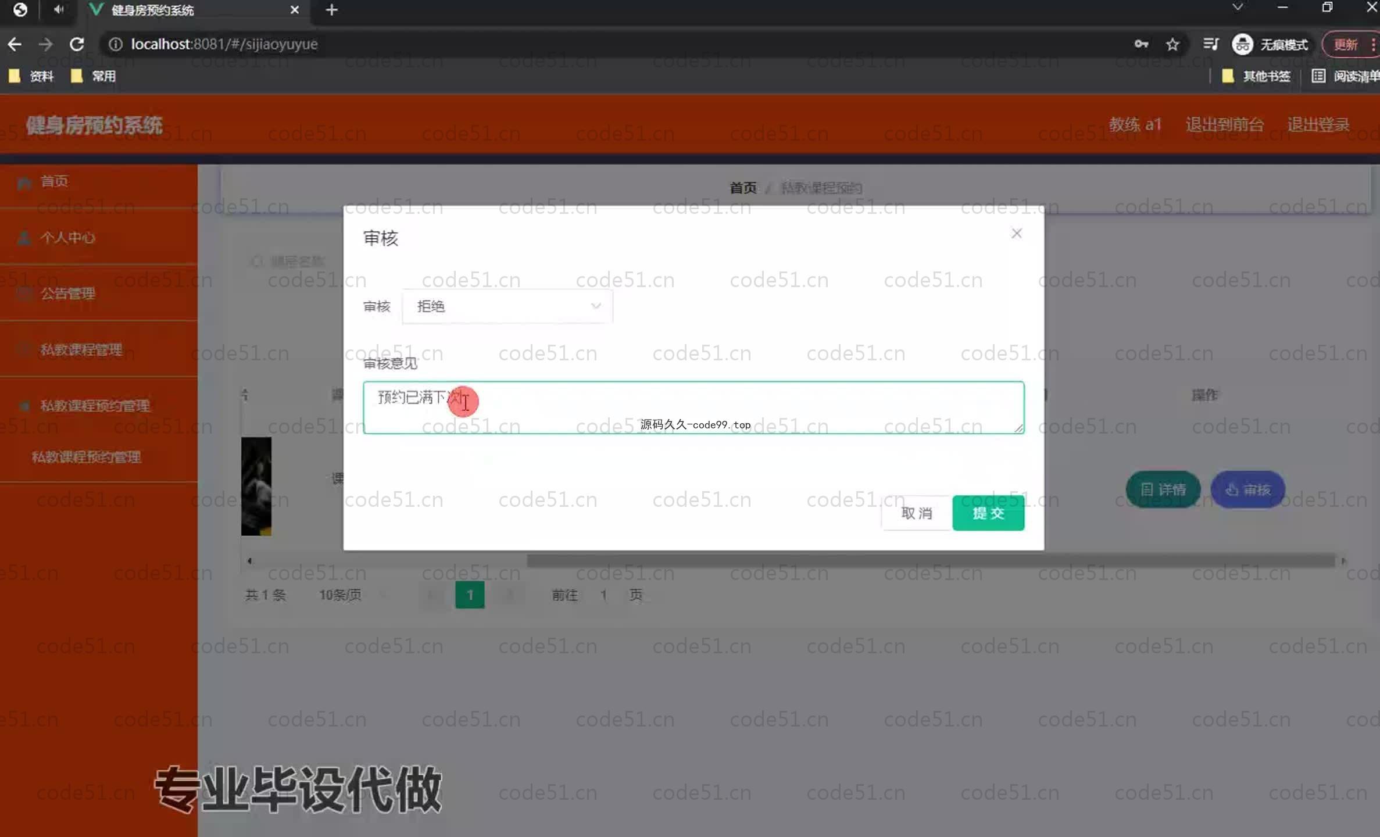This screenshot has height=837, width=1380.
Task: Click the table scroll-right arrow
Action: pos(1343,561)
